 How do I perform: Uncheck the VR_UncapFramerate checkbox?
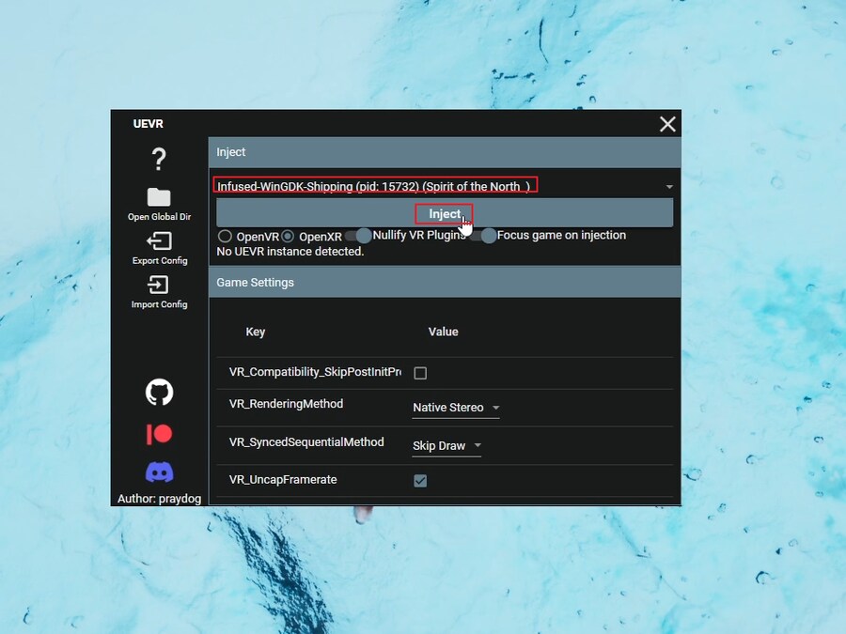[x=420, y=481]
